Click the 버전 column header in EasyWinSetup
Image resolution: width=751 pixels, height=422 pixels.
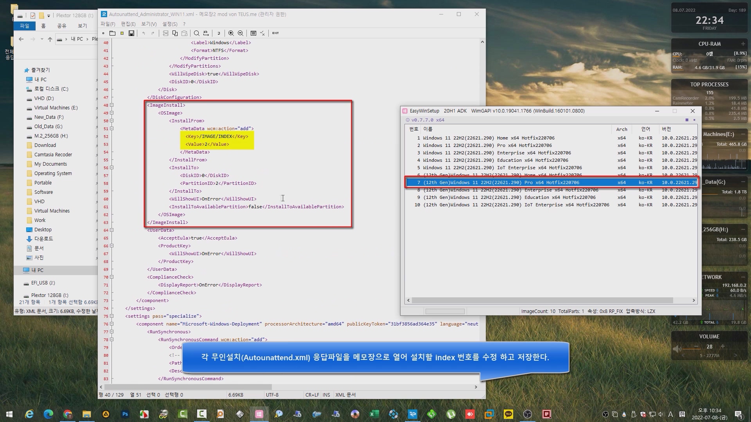pyautogui.click(x=666, y=129)
